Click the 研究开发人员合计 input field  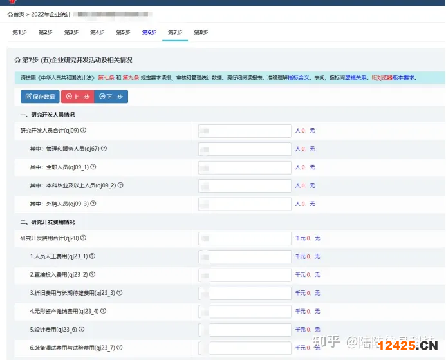click(245, 131)
